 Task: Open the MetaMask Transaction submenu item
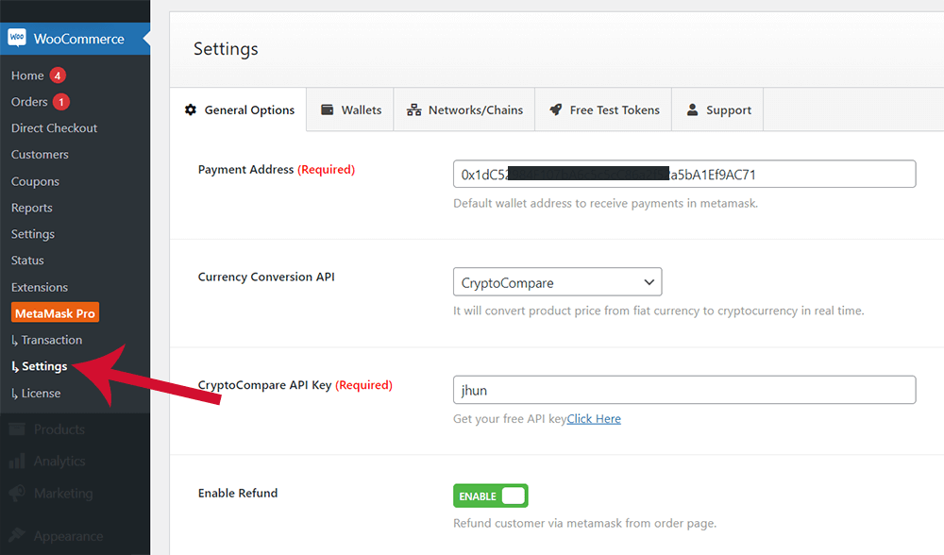pos(47,340)
